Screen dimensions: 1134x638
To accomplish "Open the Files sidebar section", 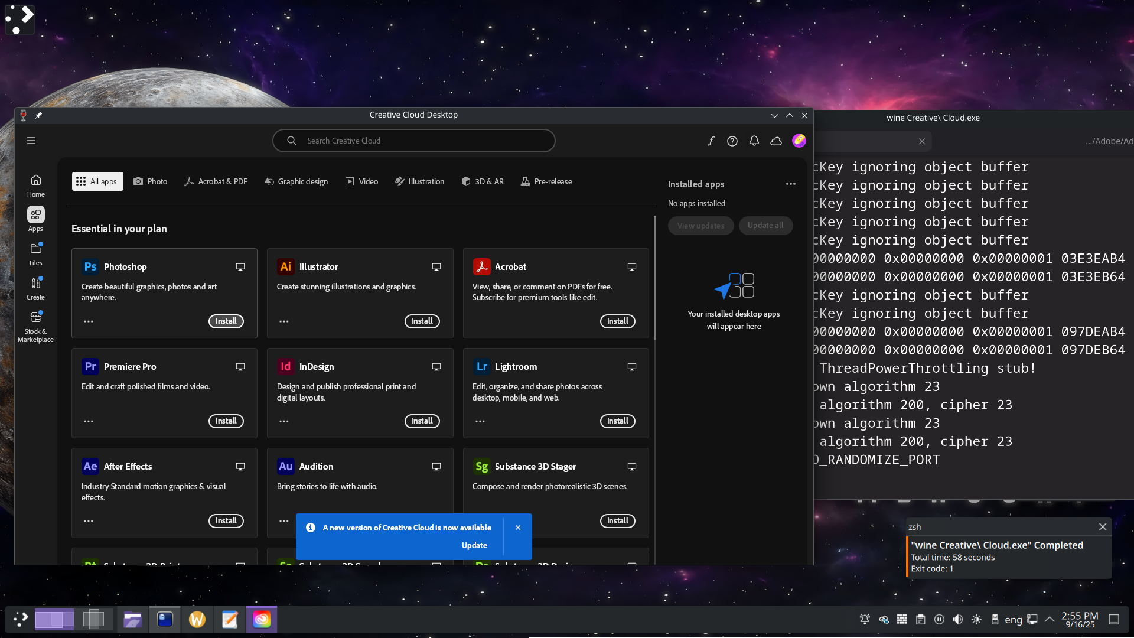I will pos(35,253).
